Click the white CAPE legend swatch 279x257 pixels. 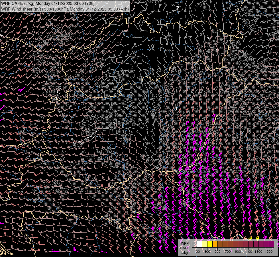tap(199, 244)
